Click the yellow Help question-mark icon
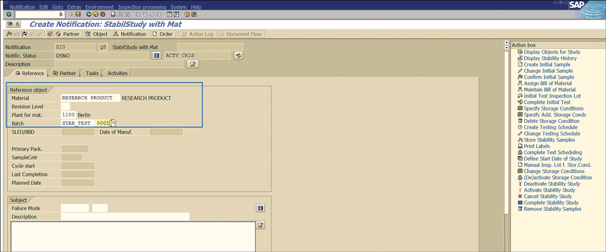 187,14
